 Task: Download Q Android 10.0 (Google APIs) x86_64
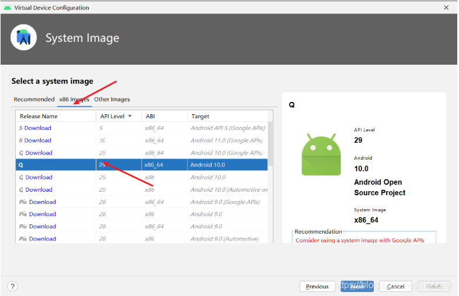click(x=39, y=153)
